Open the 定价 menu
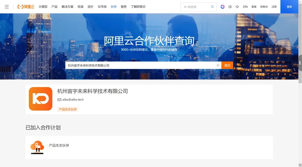This screenshot has height=167, width=302. coord(91,7)
